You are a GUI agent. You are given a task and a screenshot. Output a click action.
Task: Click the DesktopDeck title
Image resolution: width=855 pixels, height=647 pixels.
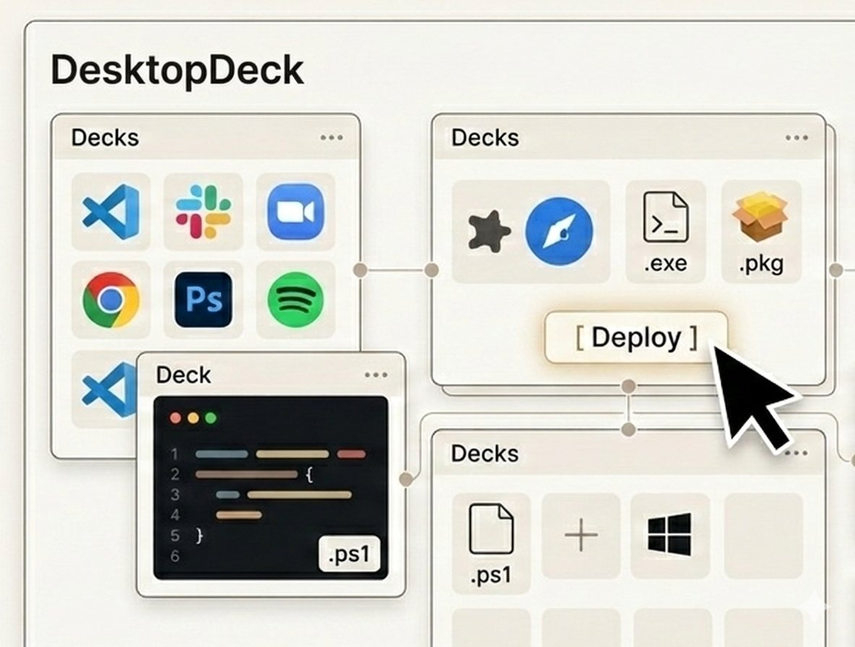(x=177, y=70)
